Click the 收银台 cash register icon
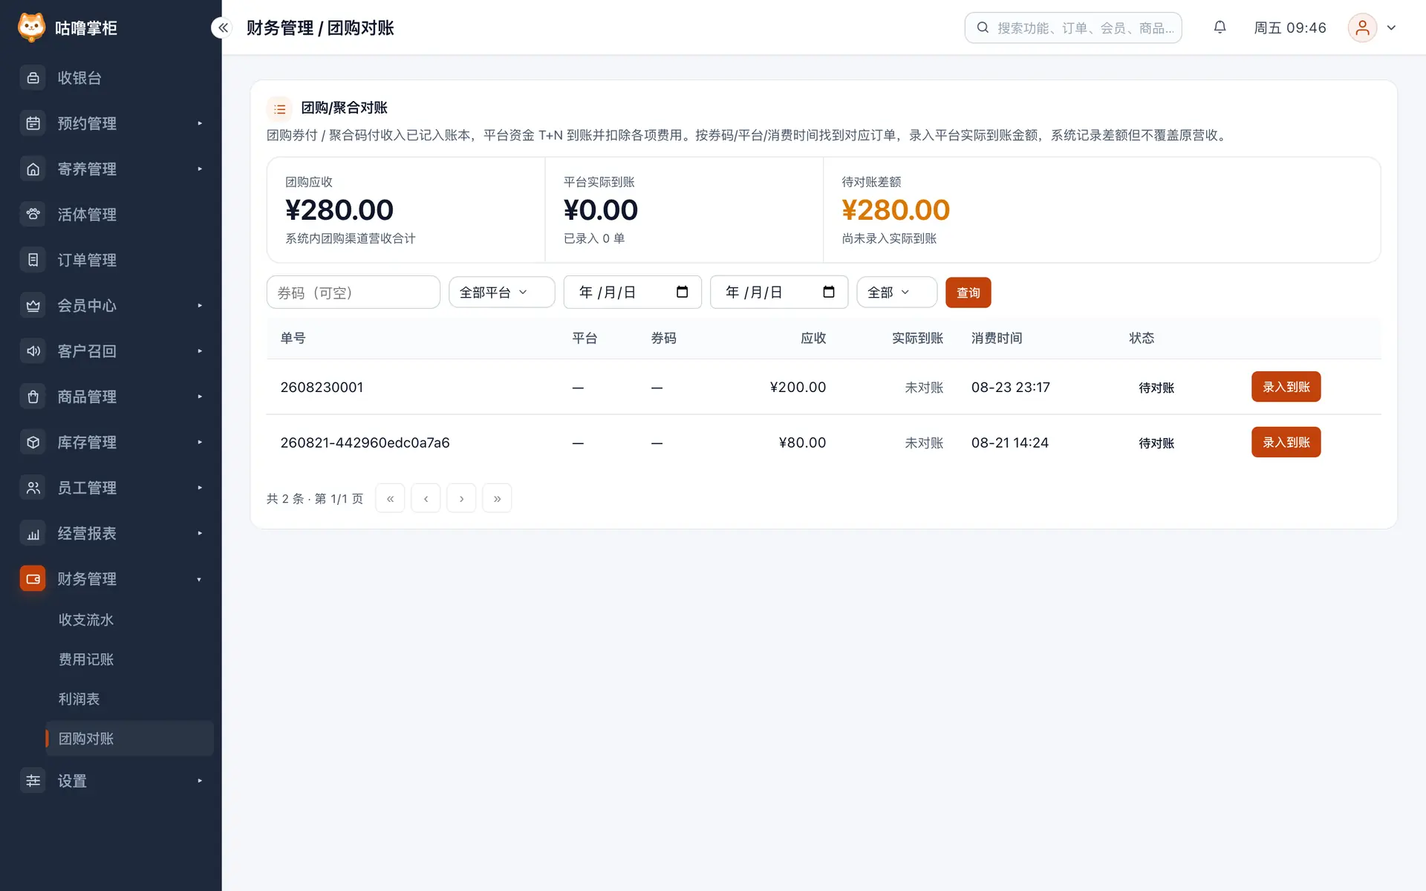The image size is (1426, 891). [x=33, y=77]
